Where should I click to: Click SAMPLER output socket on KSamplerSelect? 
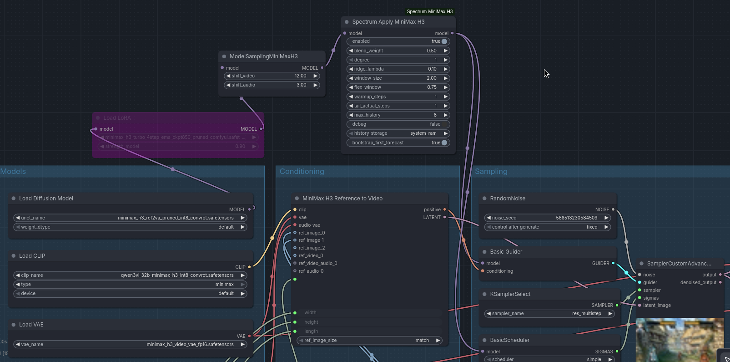[x=617, y=306]
